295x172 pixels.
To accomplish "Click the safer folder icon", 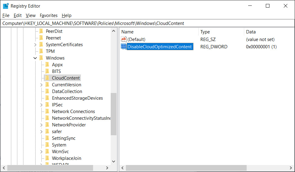I will [x=47, y=131].
